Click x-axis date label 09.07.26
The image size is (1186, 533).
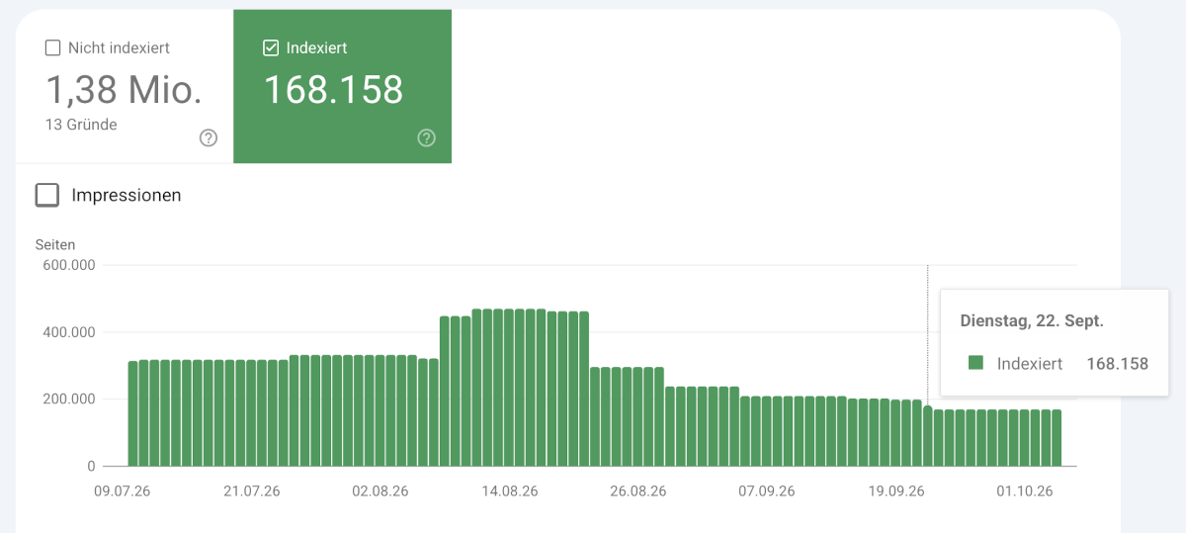(124, 490)
